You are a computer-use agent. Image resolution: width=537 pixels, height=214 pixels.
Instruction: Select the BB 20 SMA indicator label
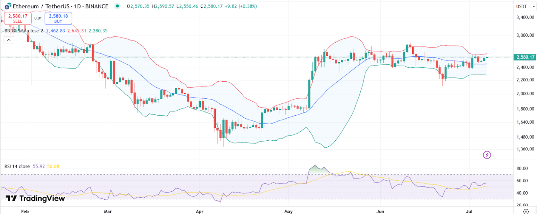tap(24, 31)
